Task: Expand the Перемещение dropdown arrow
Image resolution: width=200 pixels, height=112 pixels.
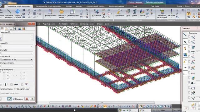Action: click(73, 17)
